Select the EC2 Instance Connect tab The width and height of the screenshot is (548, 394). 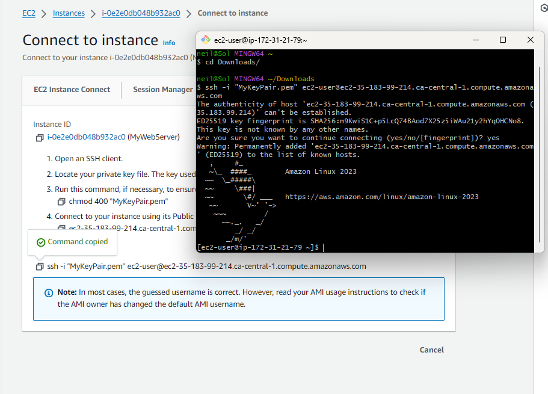click(72, 89)
